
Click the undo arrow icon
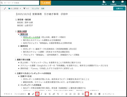pyautogui.click(x=58, y=94)
